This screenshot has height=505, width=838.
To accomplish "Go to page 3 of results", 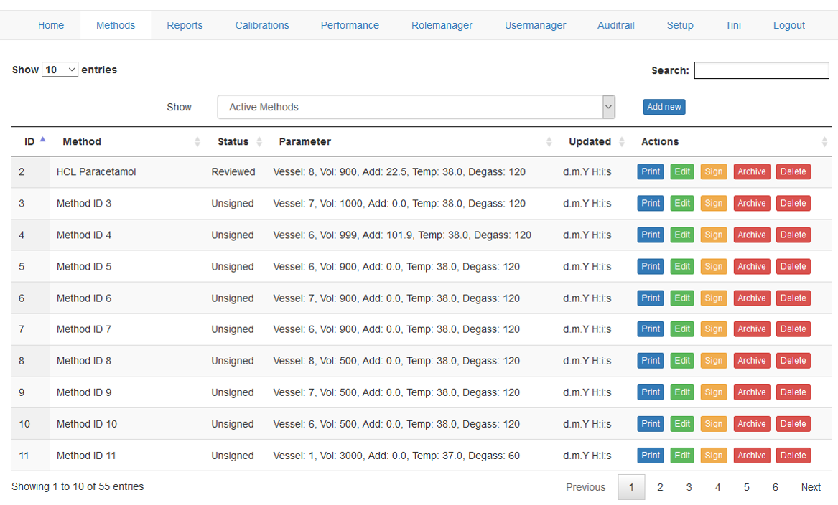I will 689,487.
